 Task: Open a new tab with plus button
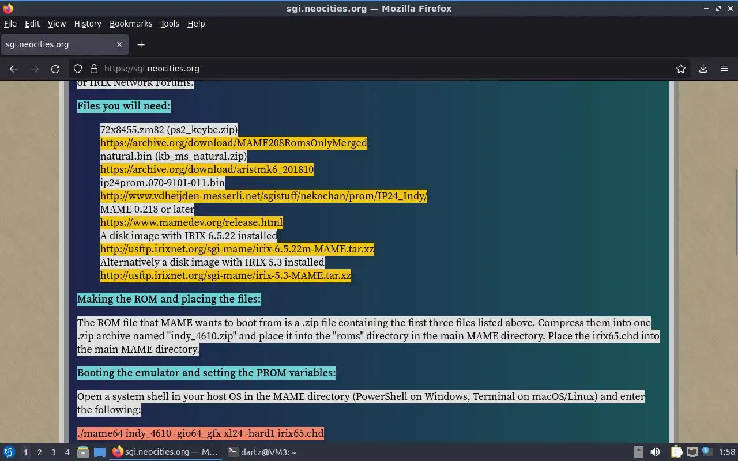click(x=141, y=44)
